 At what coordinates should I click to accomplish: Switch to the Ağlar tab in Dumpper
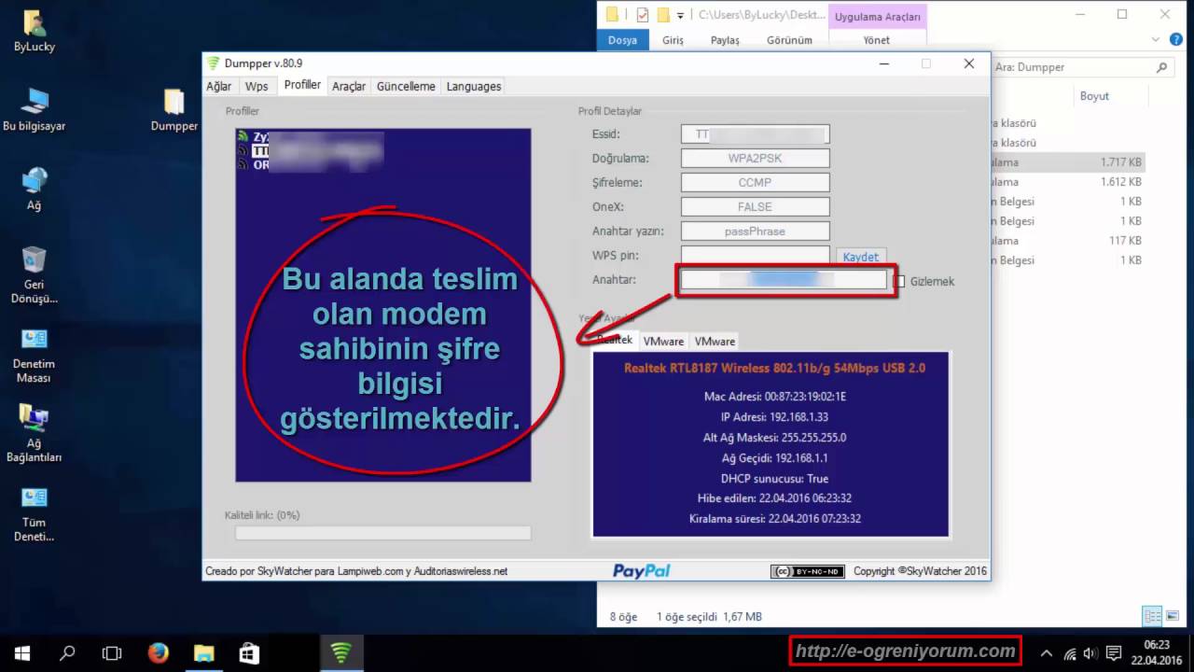point(219,86)
